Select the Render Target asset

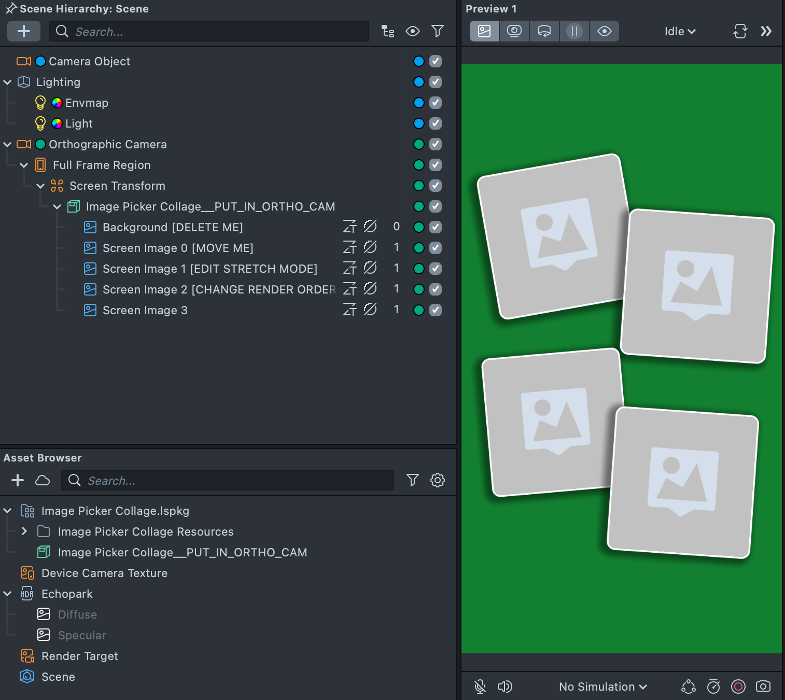coord(79,656)
